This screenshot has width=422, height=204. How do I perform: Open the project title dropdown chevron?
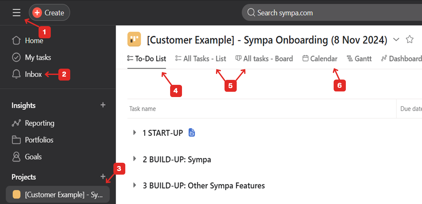(396, 39)
